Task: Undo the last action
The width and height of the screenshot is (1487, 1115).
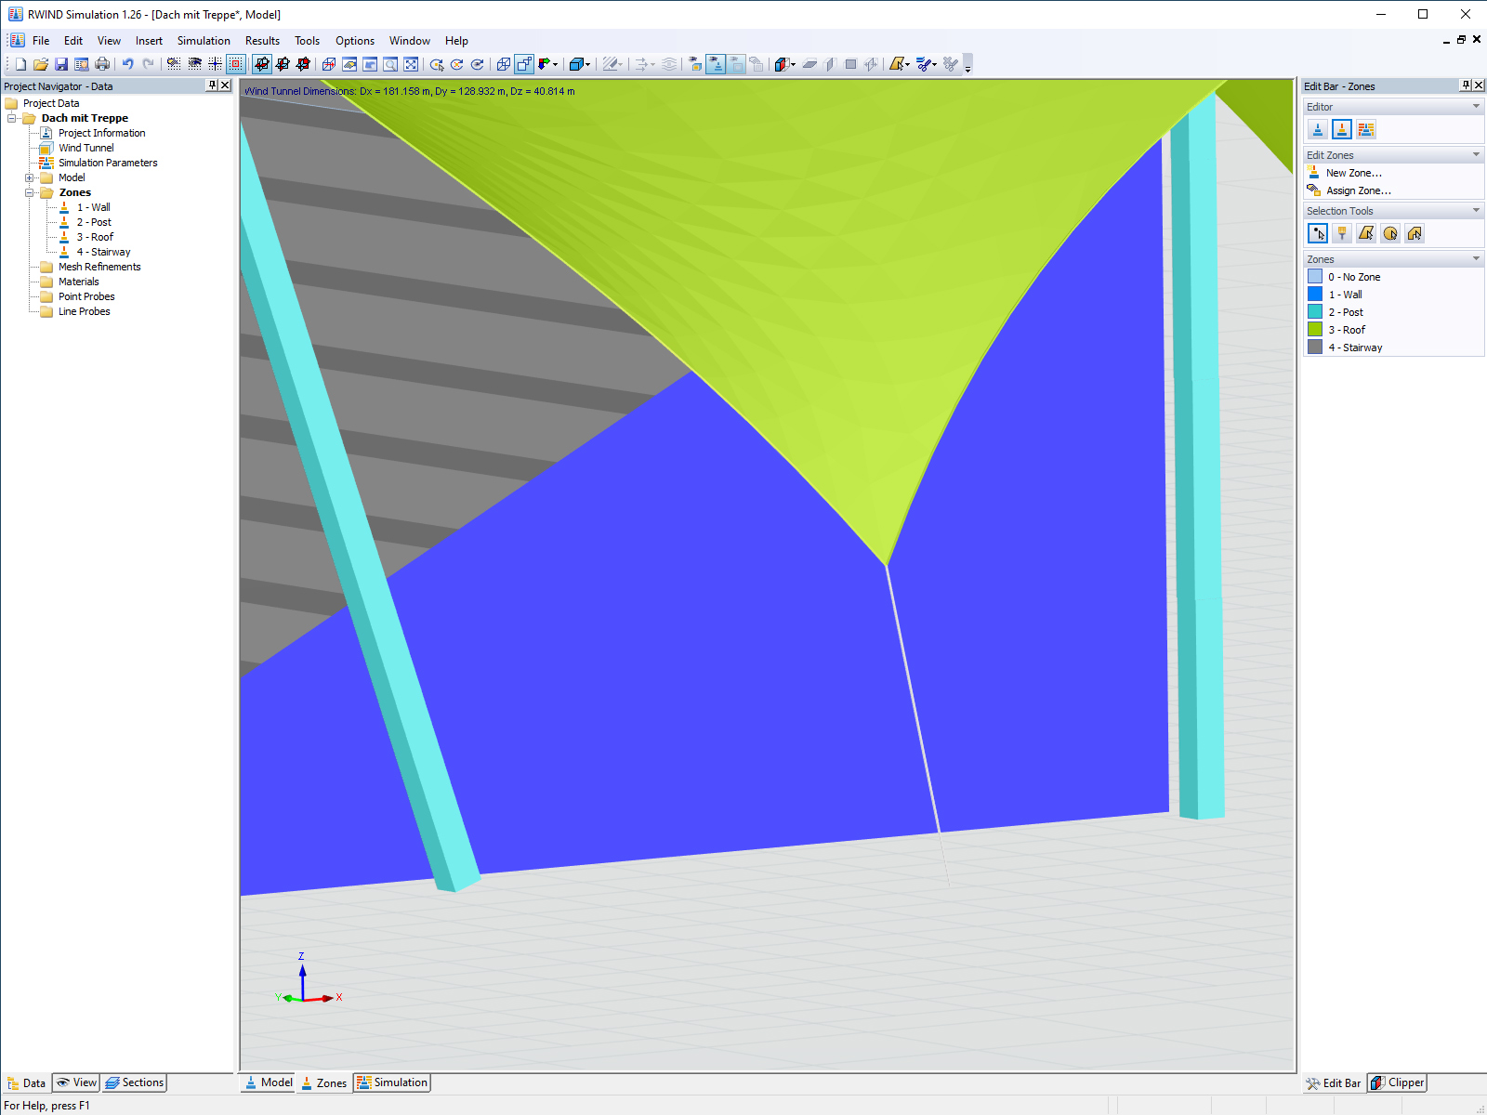Action: coord(127,64)
